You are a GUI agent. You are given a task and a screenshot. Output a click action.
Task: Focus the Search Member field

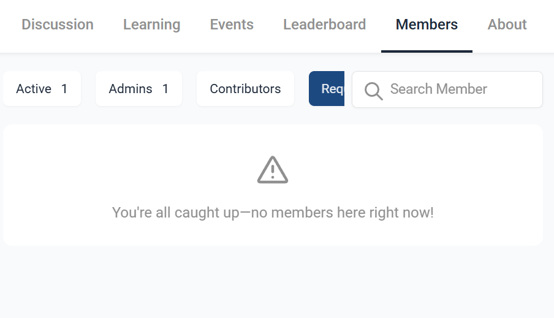pos(453,89)
